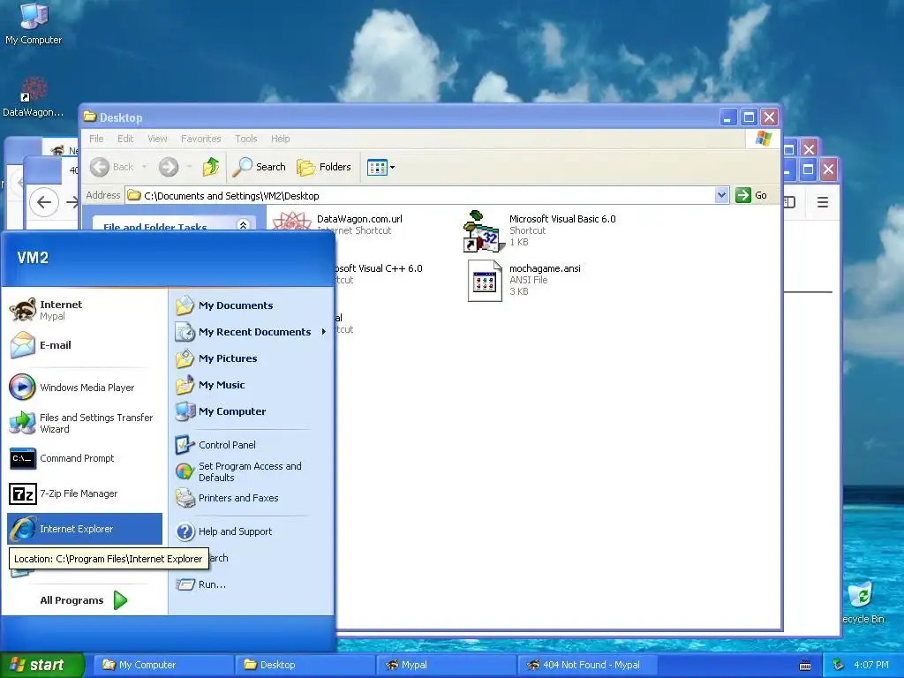This screenshot has height=678, width=904.
Task: Click the Start button
Action: point(41,665)
